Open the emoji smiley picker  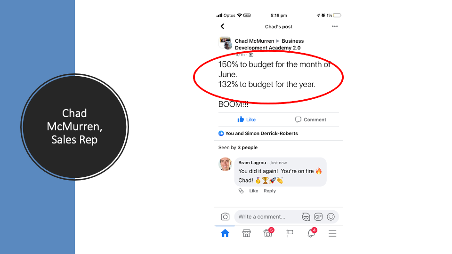[x=331, y=216]
